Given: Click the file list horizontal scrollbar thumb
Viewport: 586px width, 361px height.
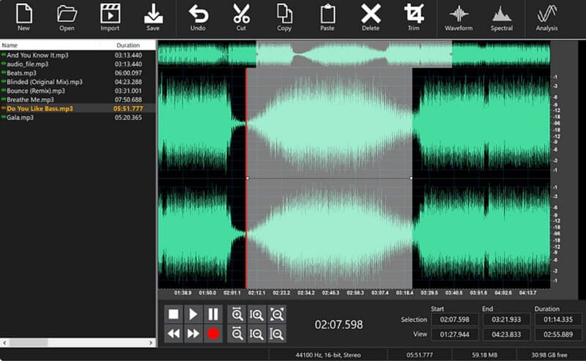Looking at the screenshot, I should pyautogui.click(x=29, y=342).
